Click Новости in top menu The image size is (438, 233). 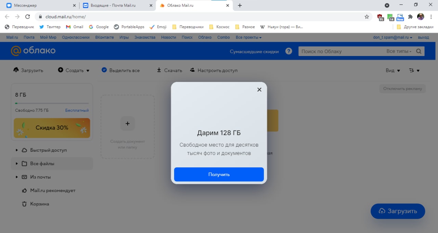(168, 37)
